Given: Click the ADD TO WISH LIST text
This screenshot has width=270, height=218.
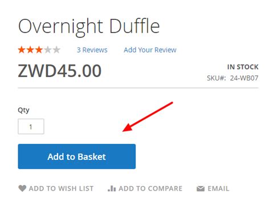Looking at the screenshot, I should point(61,188).
